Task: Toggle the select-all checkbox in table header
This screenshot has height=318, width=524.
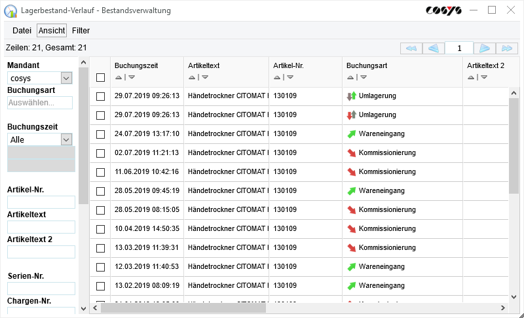Action: tap(100, 77)
